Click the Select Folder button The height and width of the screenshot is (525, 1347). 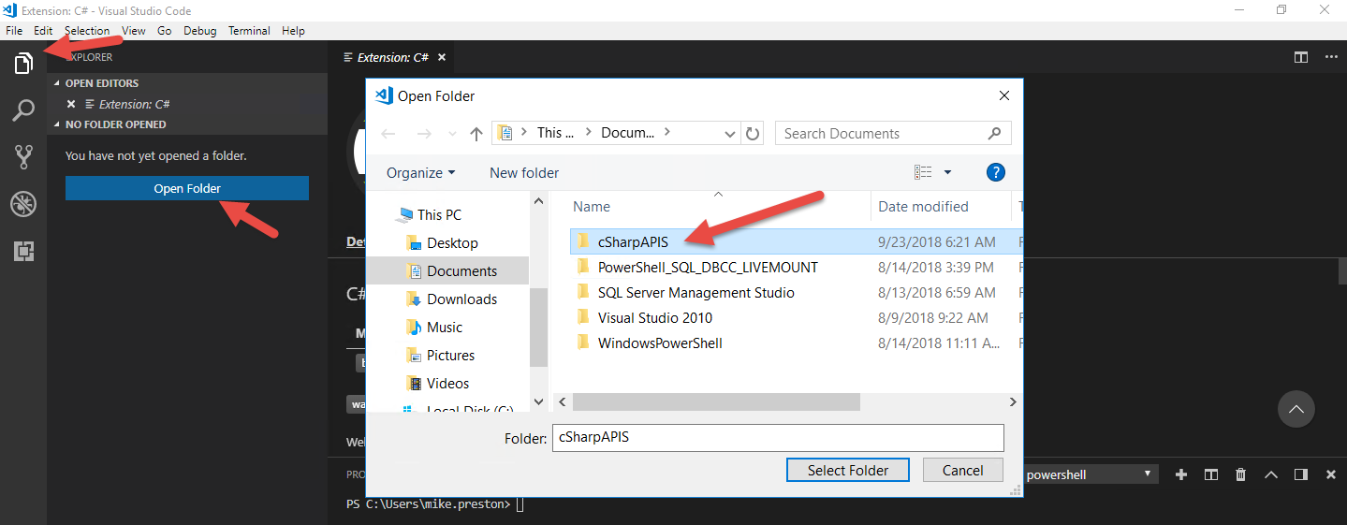tap(848, 470)
